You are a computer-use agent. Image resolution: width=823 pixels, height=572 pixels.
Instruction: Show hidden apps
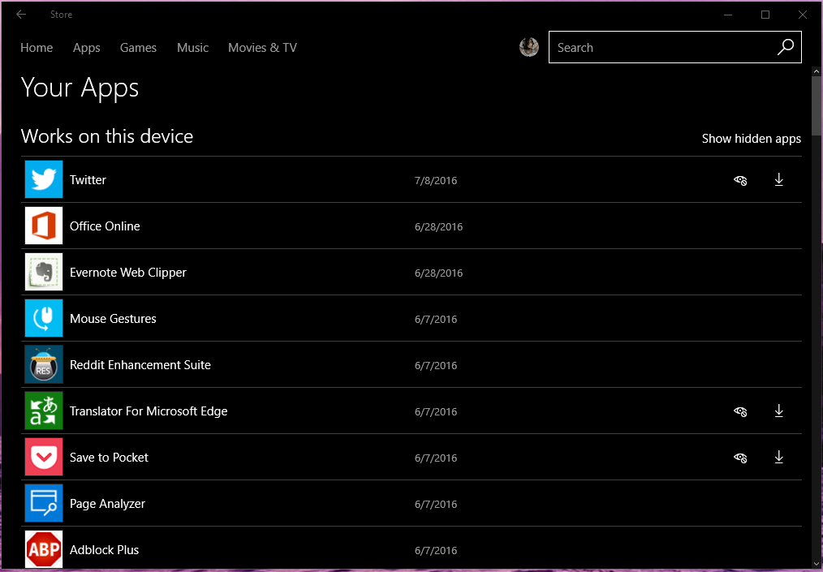tap(751, 139)
